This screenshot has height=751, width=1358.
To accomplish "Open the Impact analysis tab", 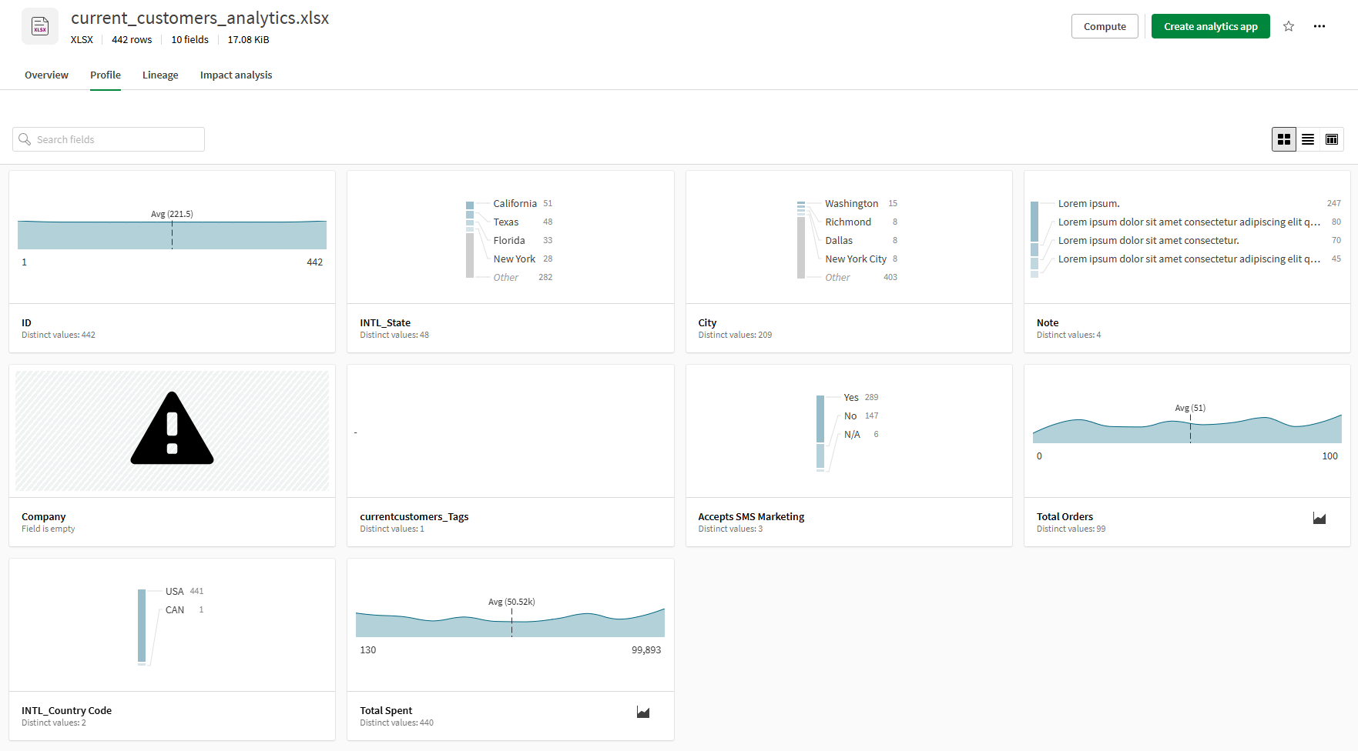I will (236, 75).
